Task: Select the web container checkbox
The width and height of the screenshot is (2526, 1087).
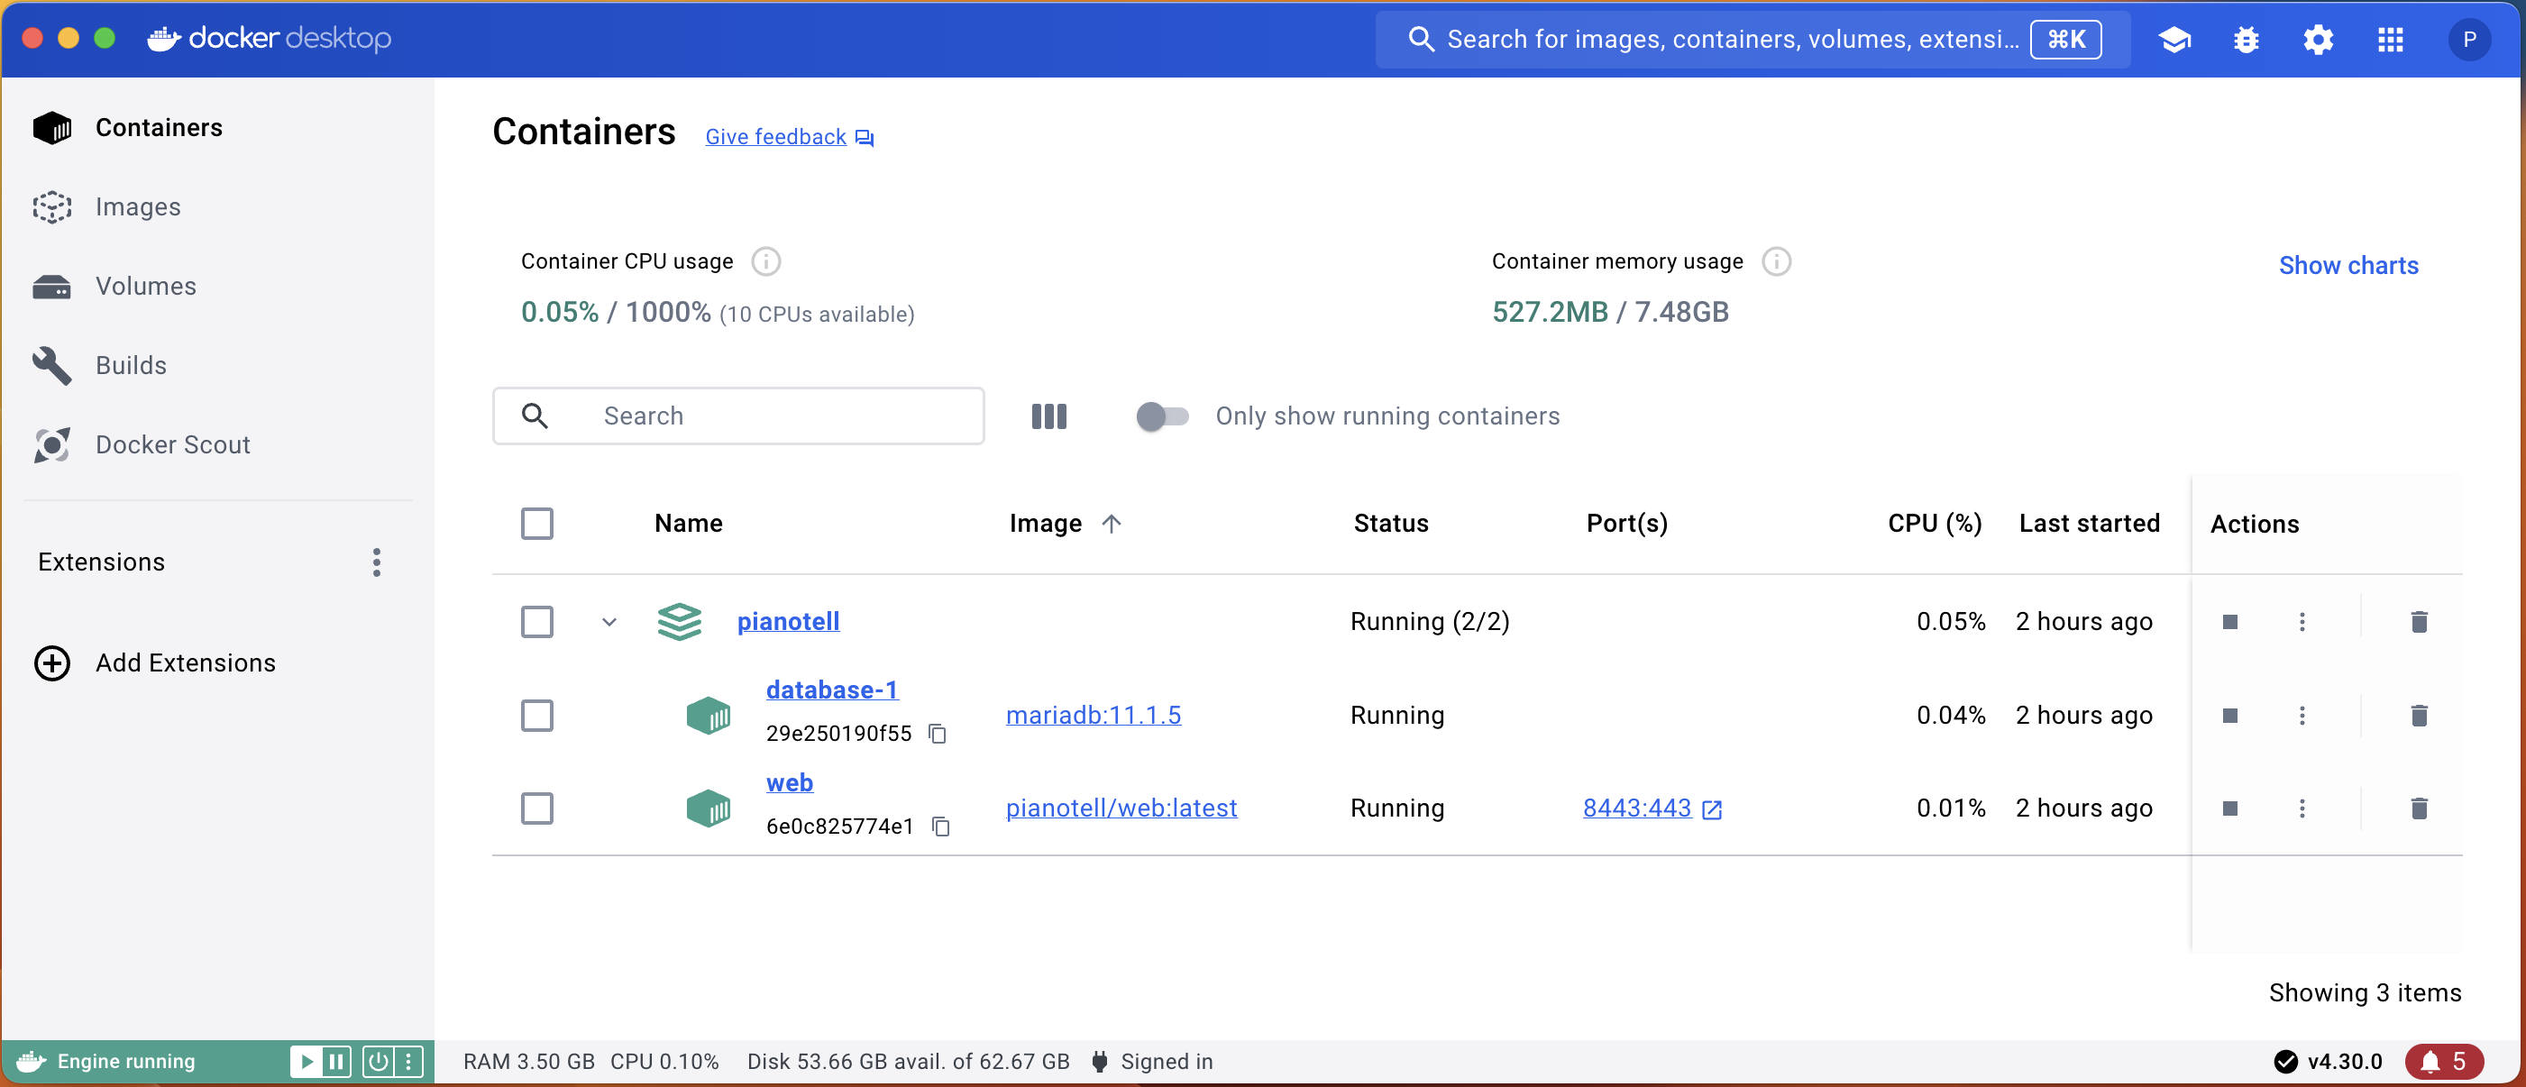Action: click(x=536, y=808)
